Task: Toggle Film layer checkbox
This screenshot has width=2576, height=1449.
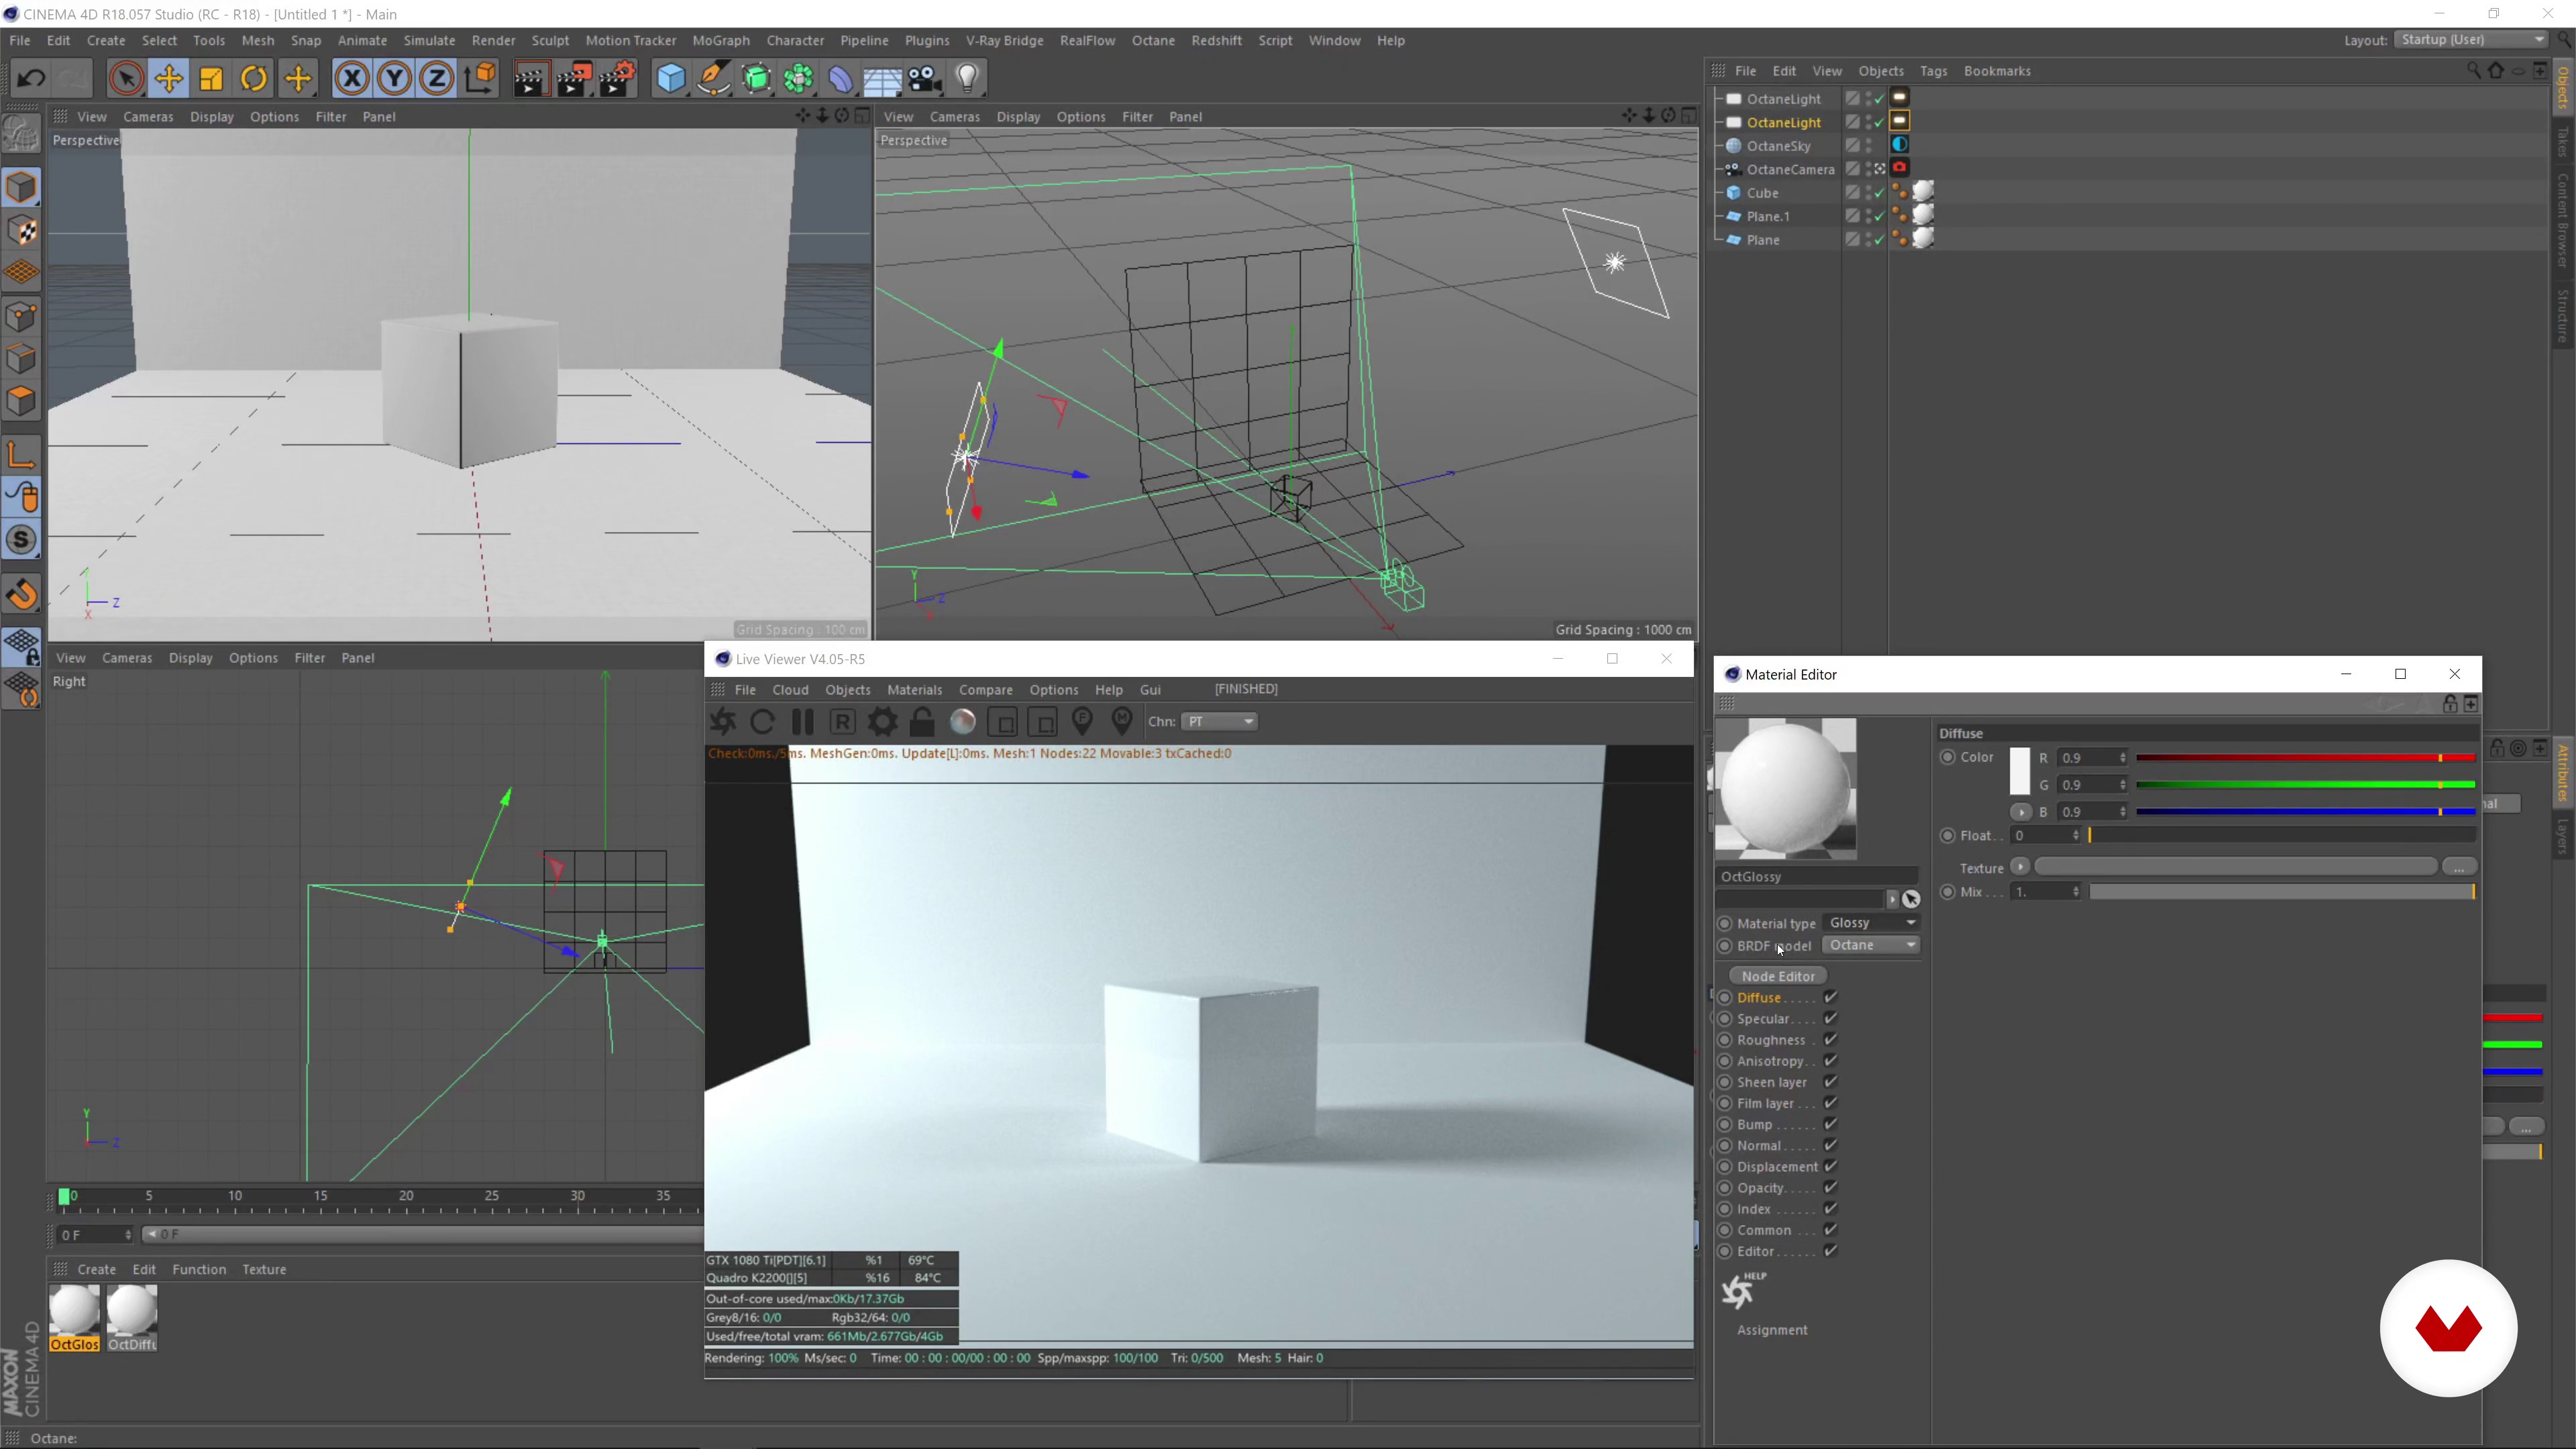Action: [x=1830, y=1102]
